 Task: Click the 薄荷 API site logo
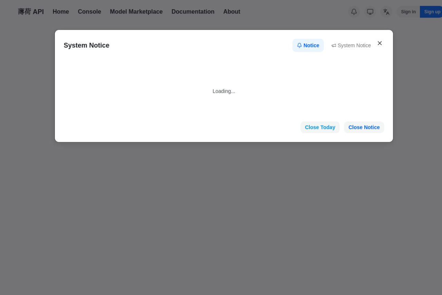[31, 12]
